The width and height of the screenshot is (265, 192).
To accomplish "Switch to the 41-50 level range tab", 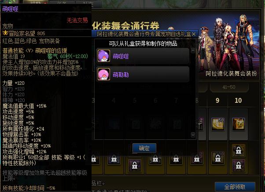I will [229, 87].
